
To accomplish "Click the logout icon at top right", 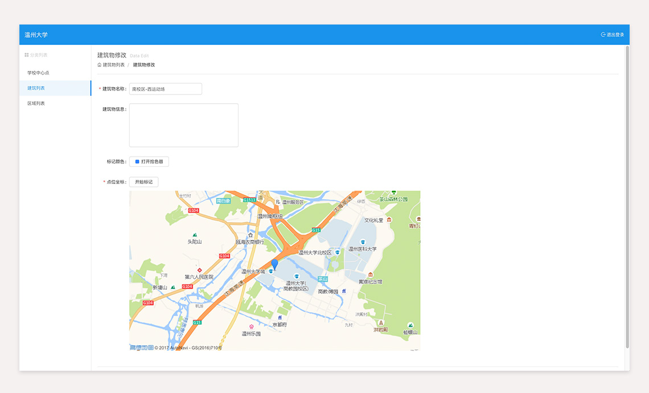I will click(x=603, y=35).
